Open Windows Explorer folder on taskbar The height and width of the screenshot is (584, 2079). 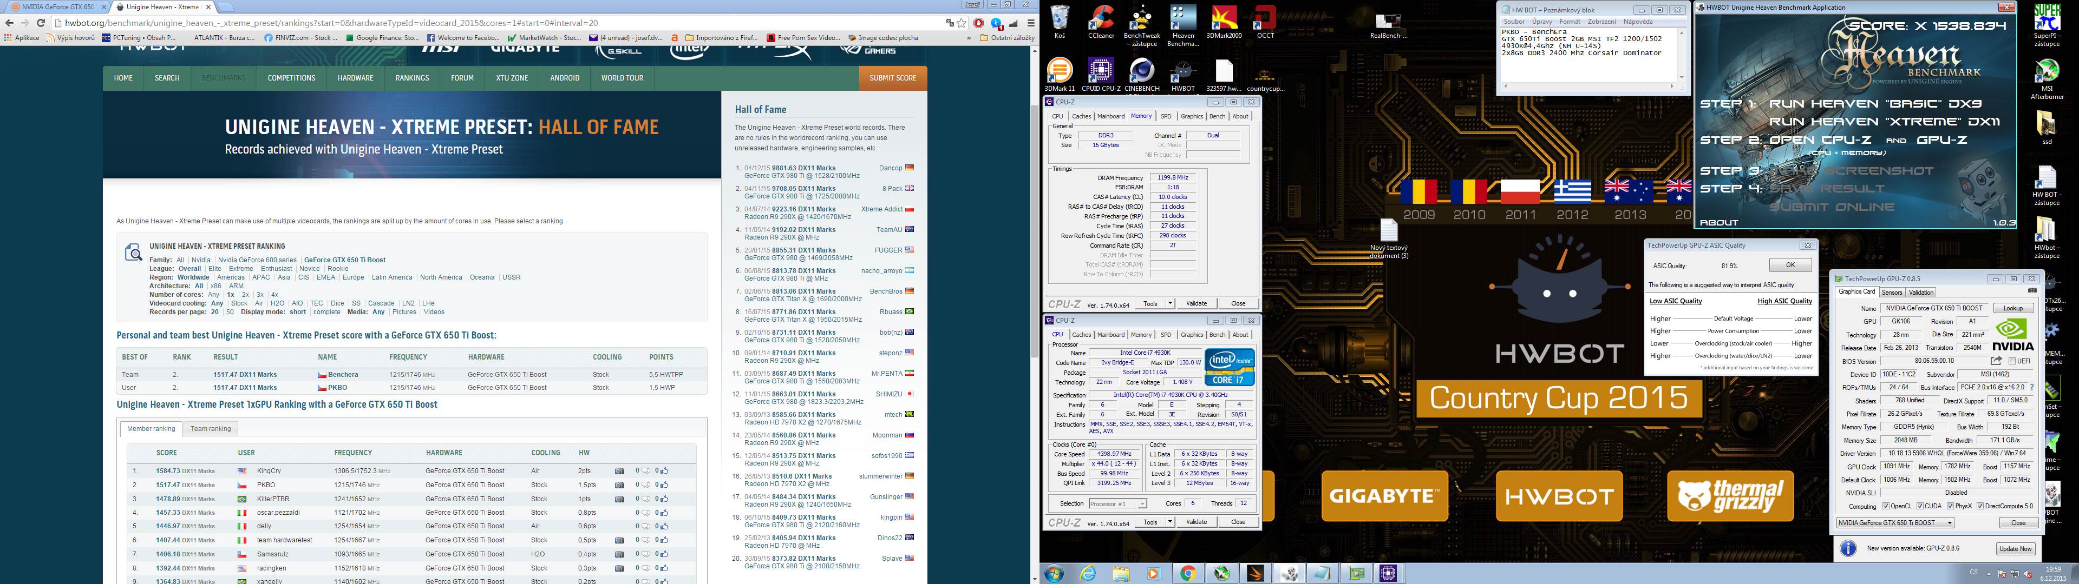[x=1121, y=574]
